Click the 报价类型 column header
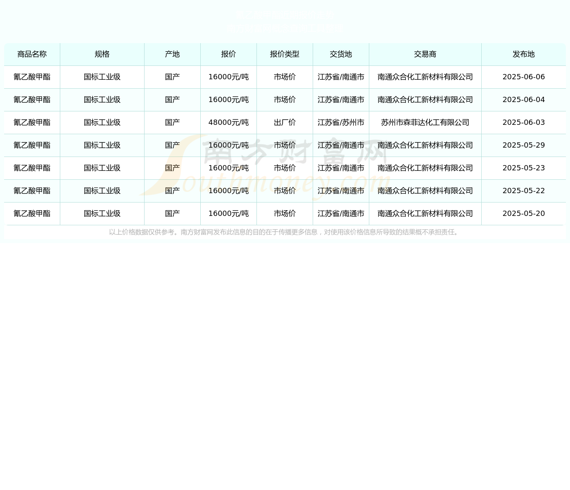The height and width of the screenshot is (490, 570). click(285, 54)
